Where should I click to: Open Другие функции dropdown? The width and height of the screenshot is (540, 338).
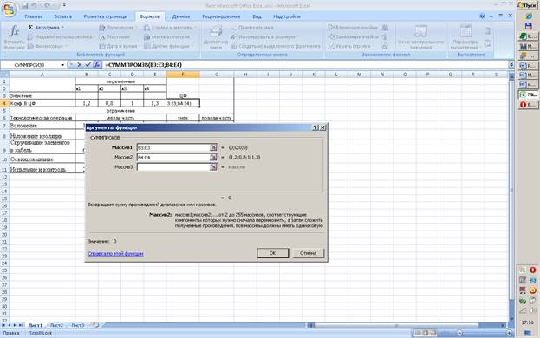point(168,46)
